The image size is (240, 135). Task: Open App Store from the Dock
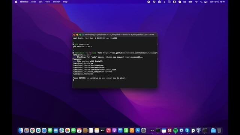(x=138, y=130)
